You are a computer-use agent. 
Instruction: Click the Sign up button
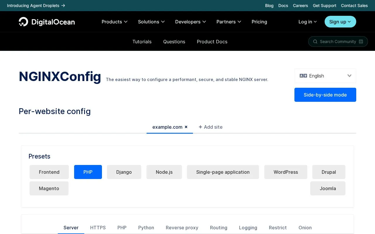coord(340,22)
